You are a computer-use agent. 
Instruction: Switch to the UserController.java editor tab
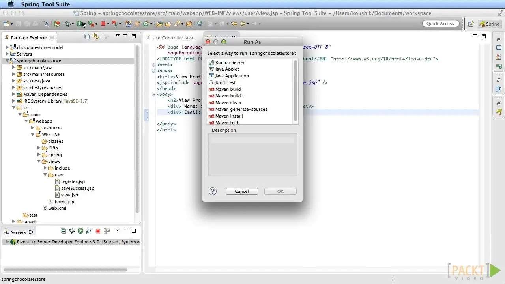click(173, 38)
